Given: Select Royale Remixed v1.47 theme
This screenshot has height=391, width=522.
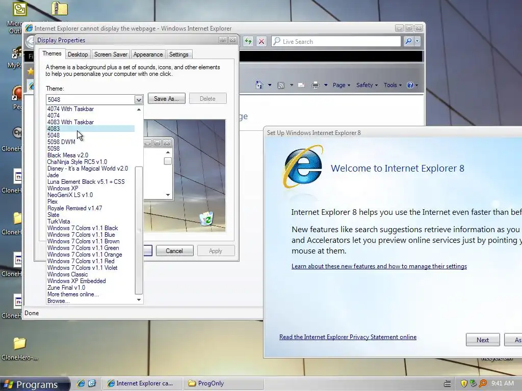Looking at the screenshot, I should coord(91,208).
